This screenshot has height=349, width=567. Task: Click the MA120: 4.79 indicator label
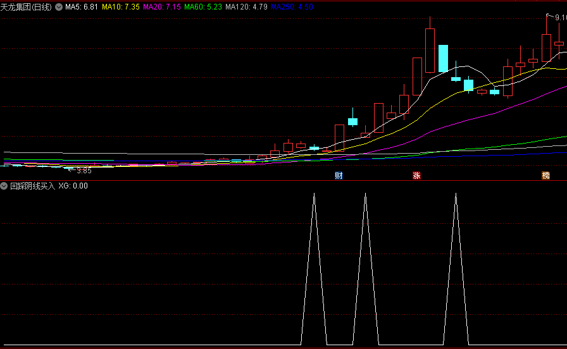246,7
